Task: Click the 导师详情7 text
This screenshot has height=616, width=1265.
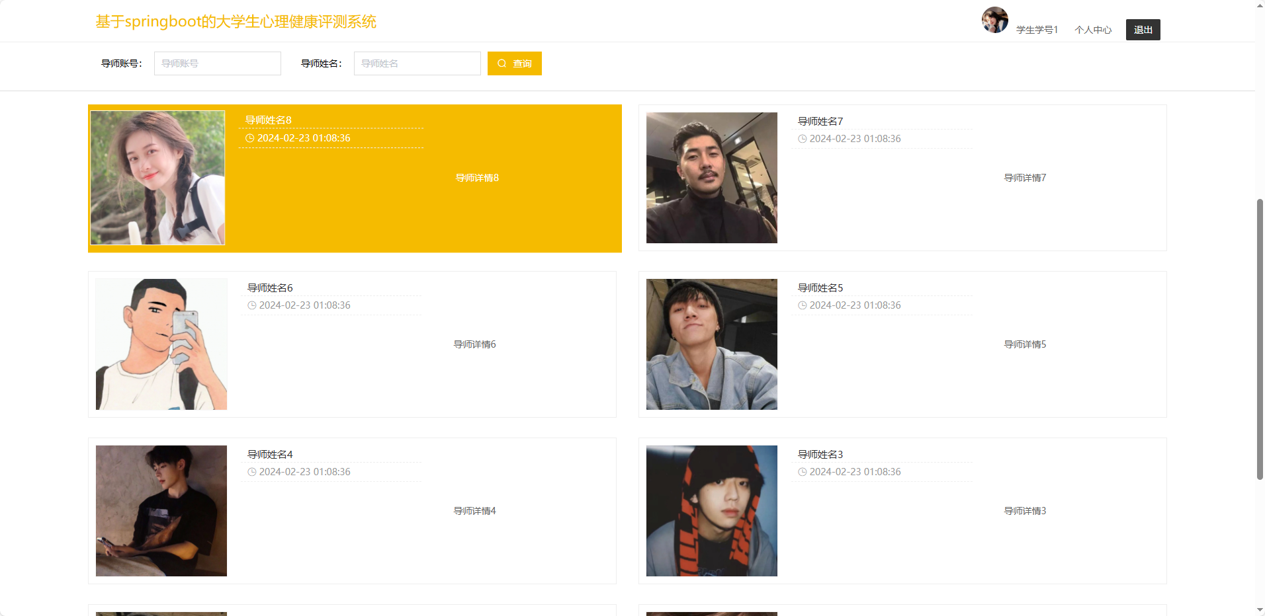Action: [x=1025, y=178]
